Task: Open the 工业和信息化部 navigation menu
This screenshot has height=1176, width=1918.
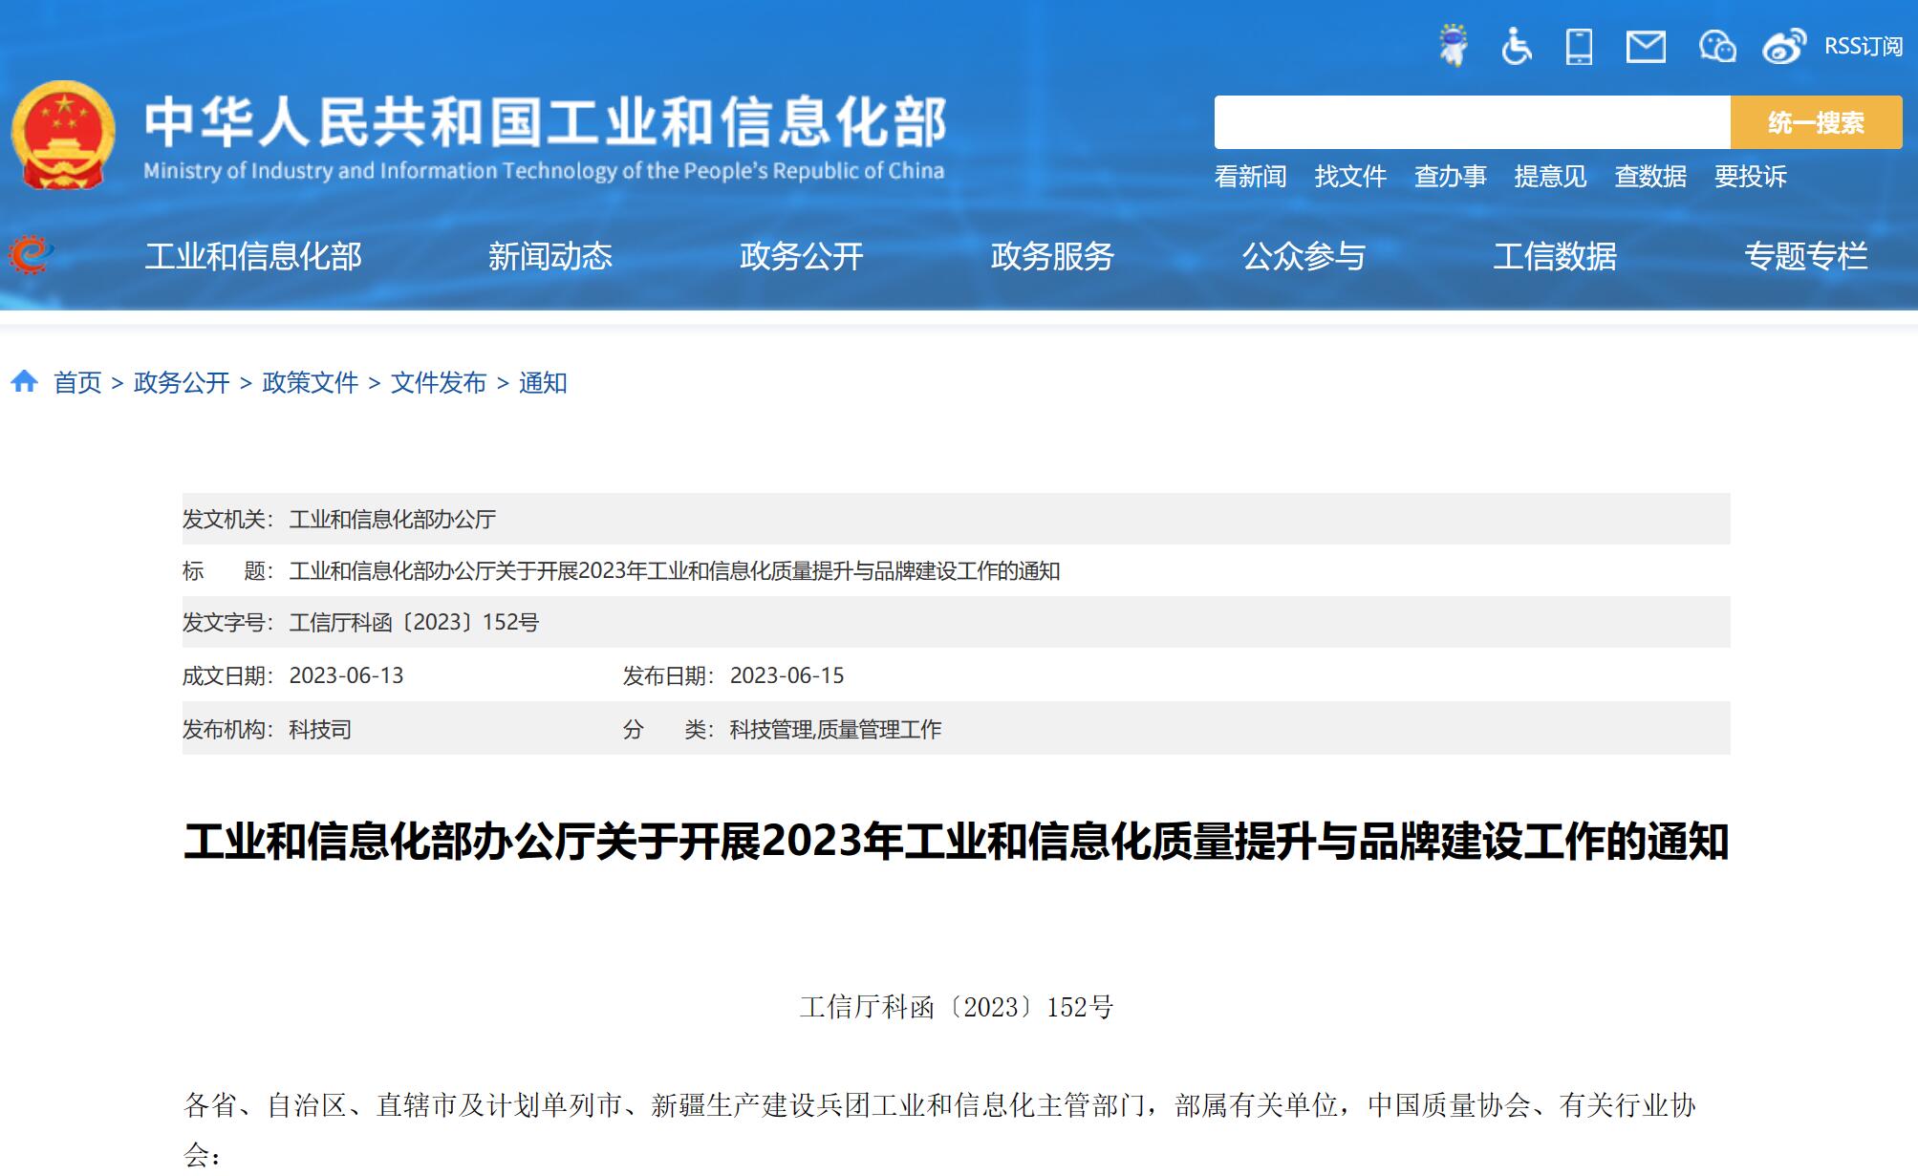Action: point(253,256)
